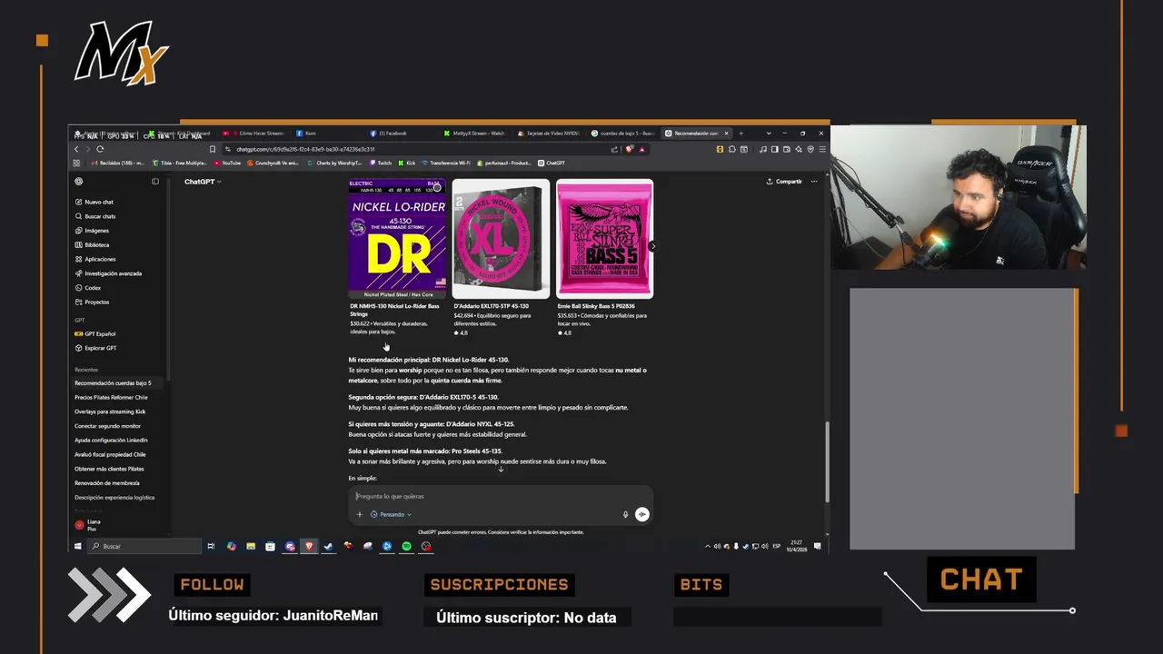
Task: Show hidden system tray icons
Action: (708, 546)
